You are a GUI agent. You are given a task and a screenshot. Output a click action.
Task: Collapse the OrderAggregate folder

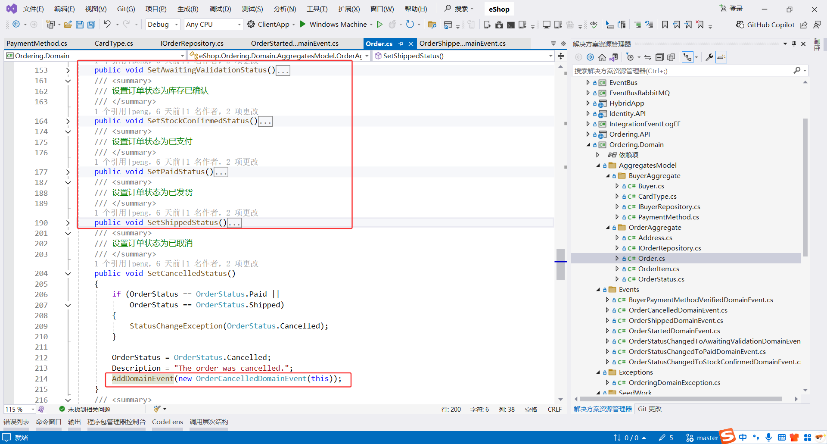(608, 228)
